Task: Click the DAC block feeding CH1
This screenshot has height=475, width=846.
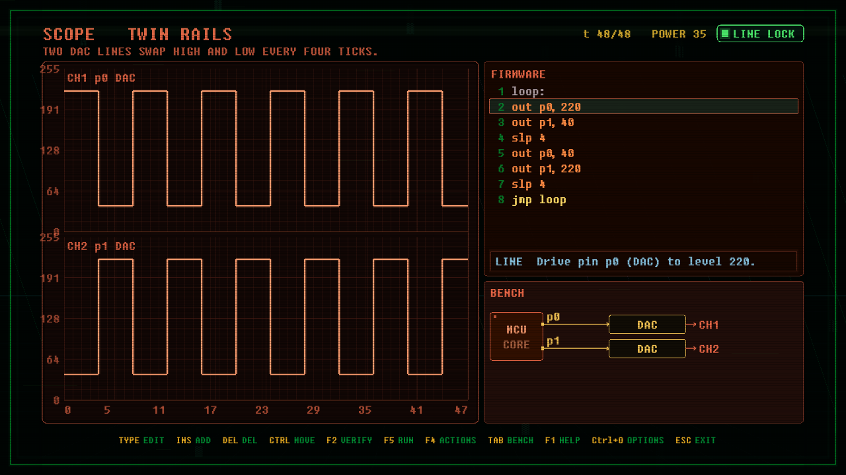Action: click(647, 325)
